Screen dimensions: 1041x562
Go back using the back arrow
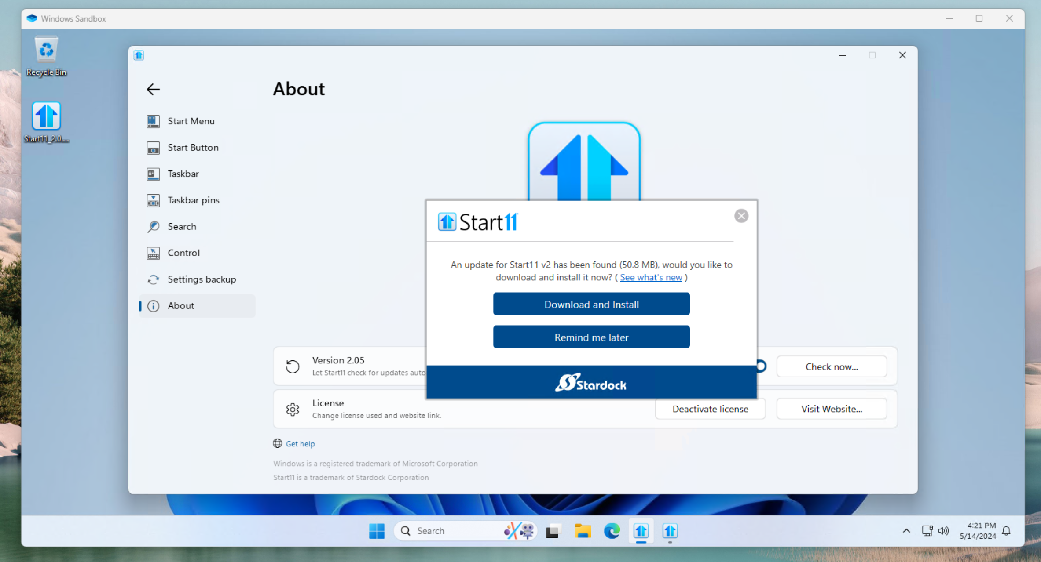153,89
